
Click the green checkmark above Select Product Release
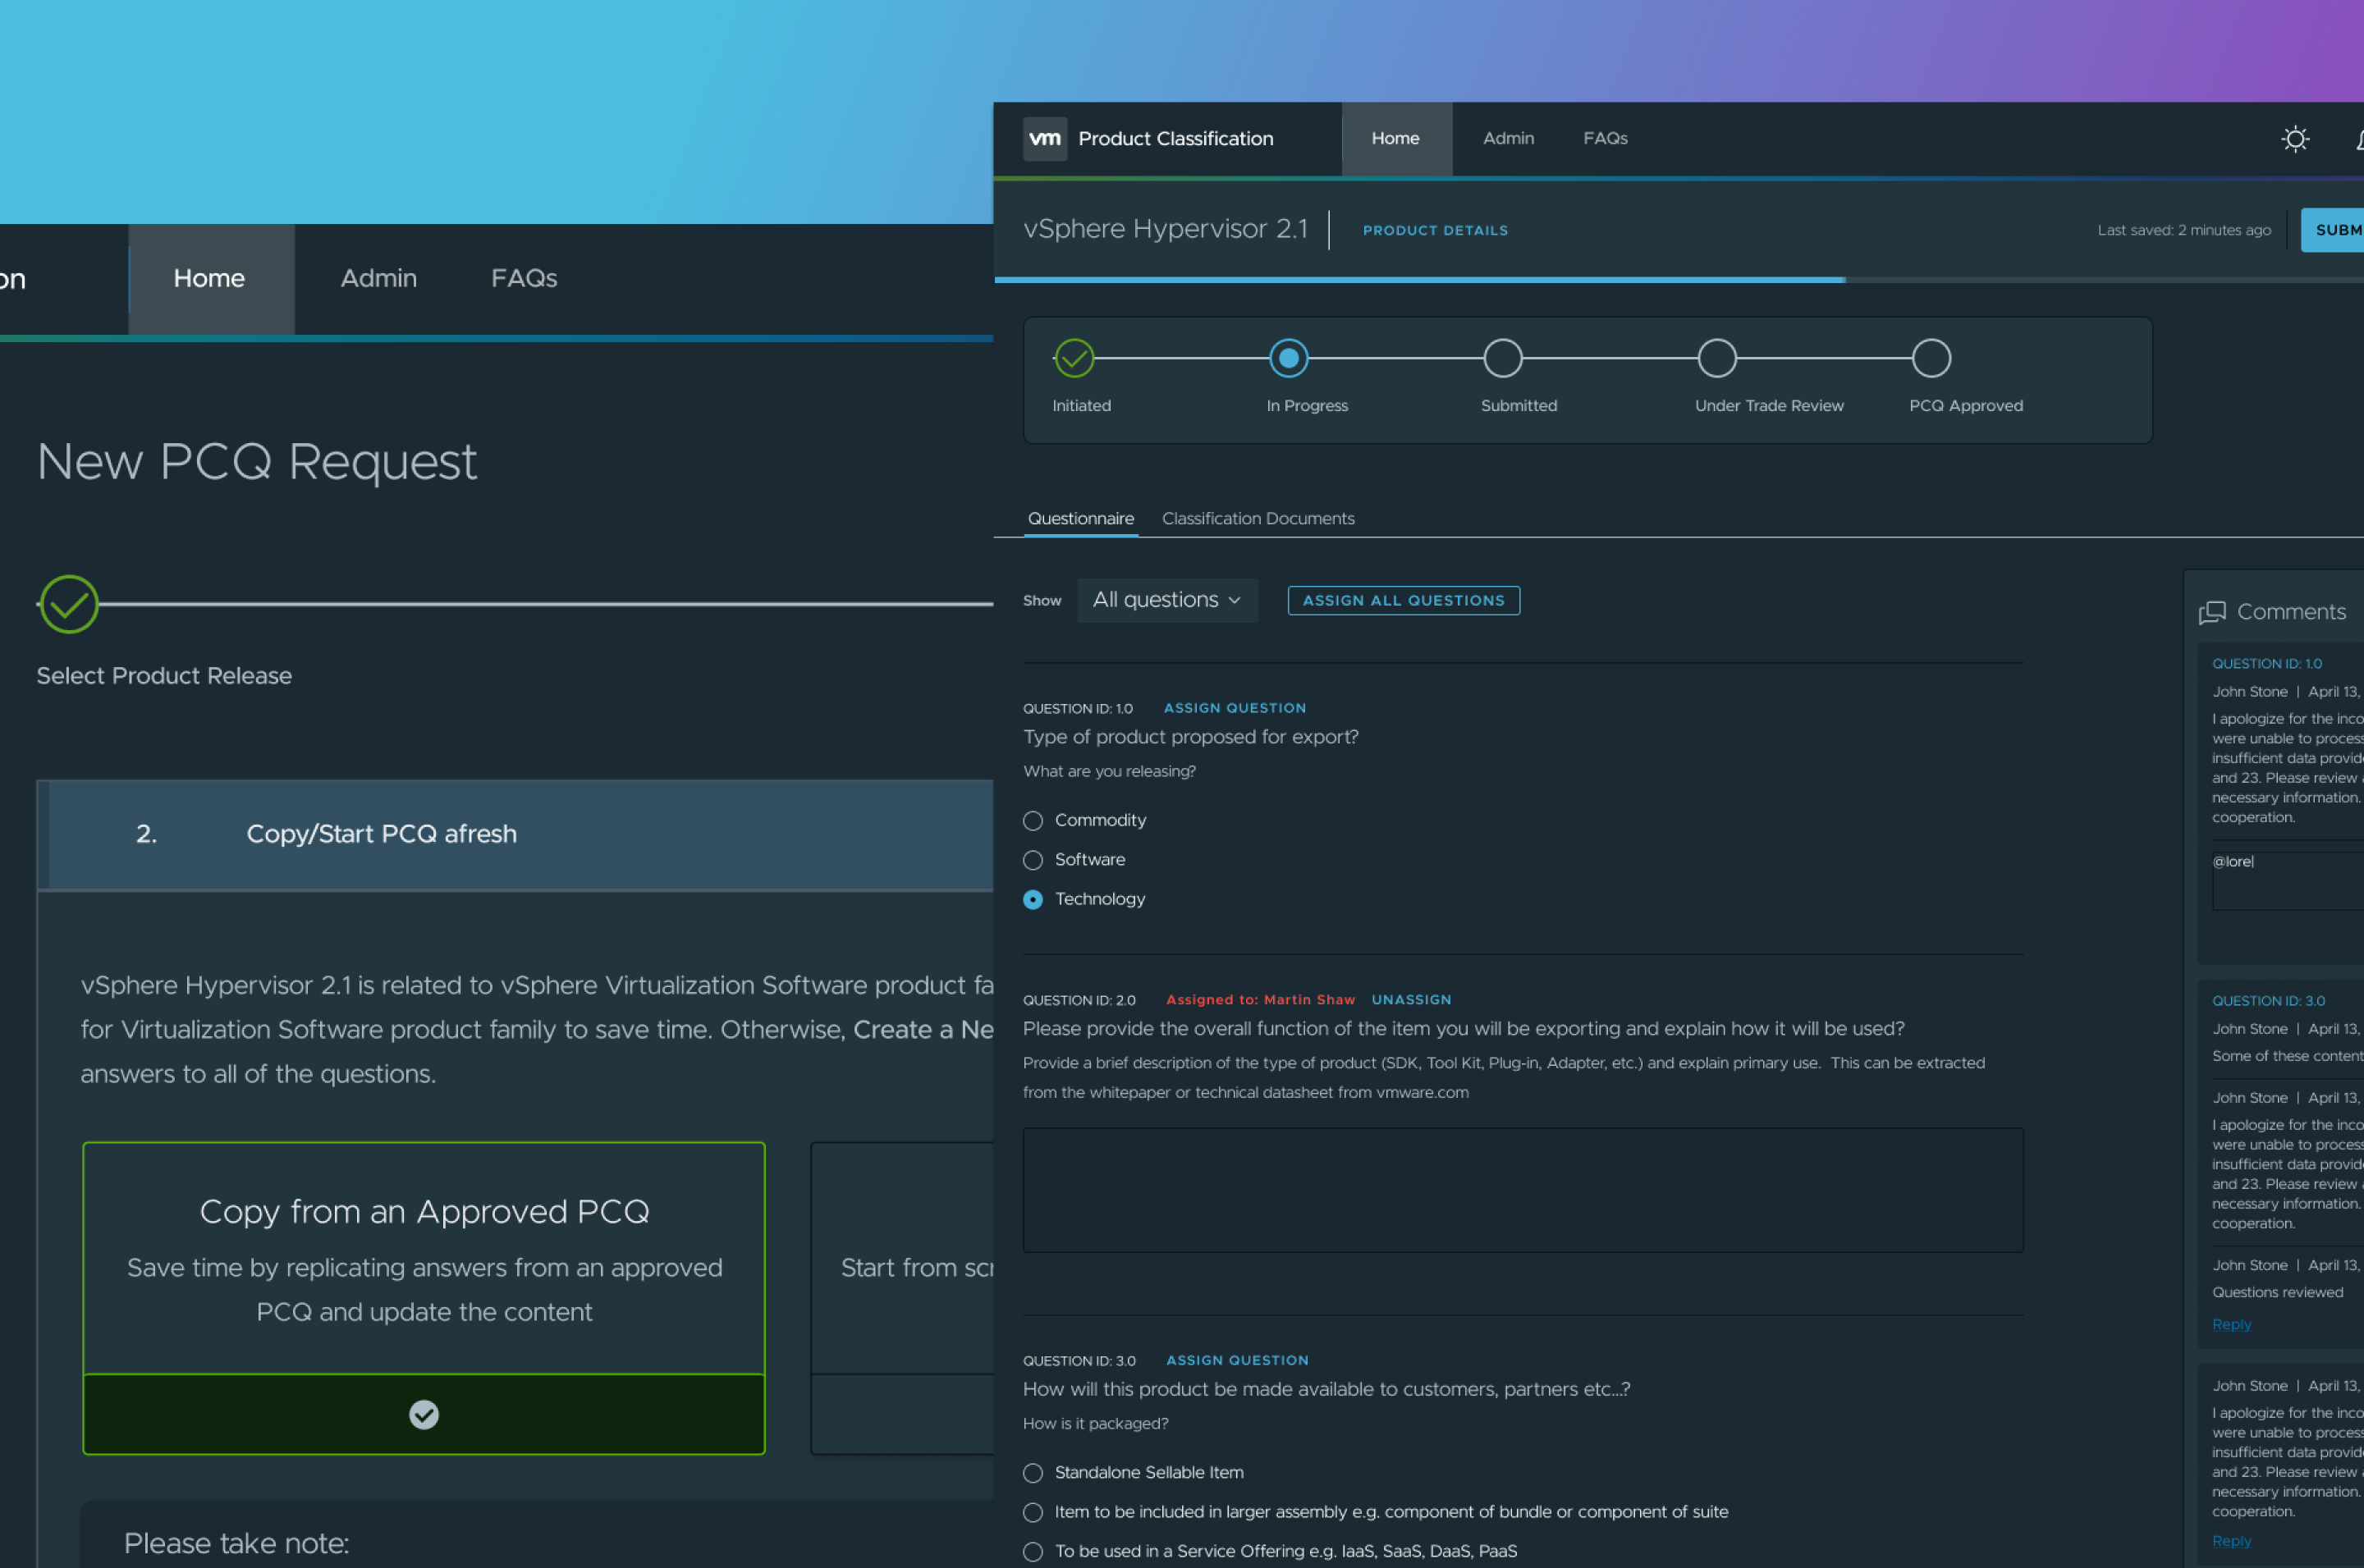pyautogui.click(x=68, y=604)
